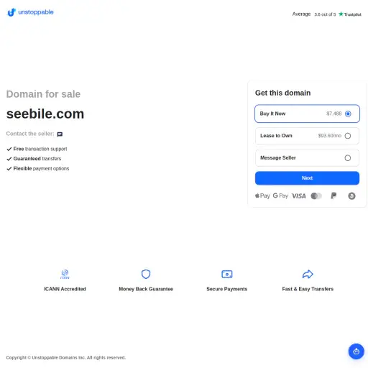The height and width of the screenshot is (368, 368).
Task: Click the Trustpilot star icon
Action: (x=341, y=14)
